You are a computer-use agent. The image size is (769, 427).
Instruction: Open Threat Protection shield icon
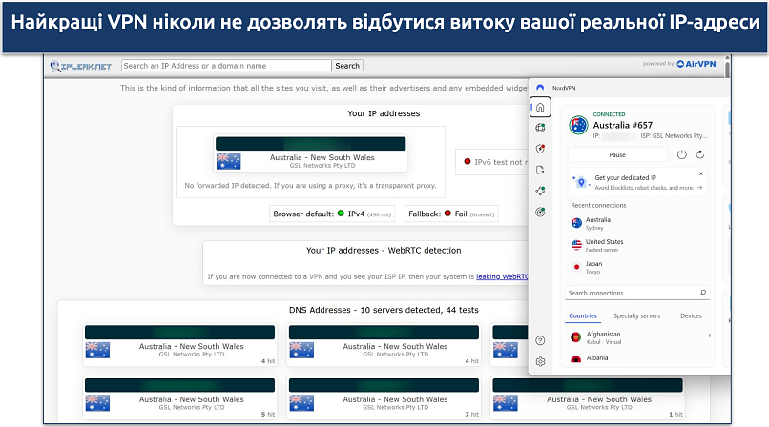click(x=540, y=149)
